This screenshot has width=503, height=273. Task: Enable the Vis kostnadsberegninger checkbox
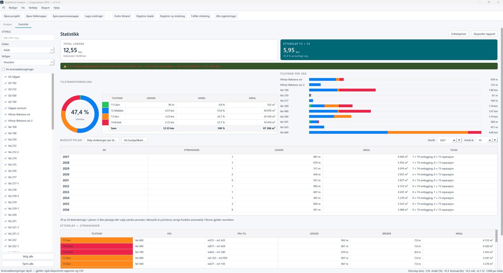click(3, 69)
